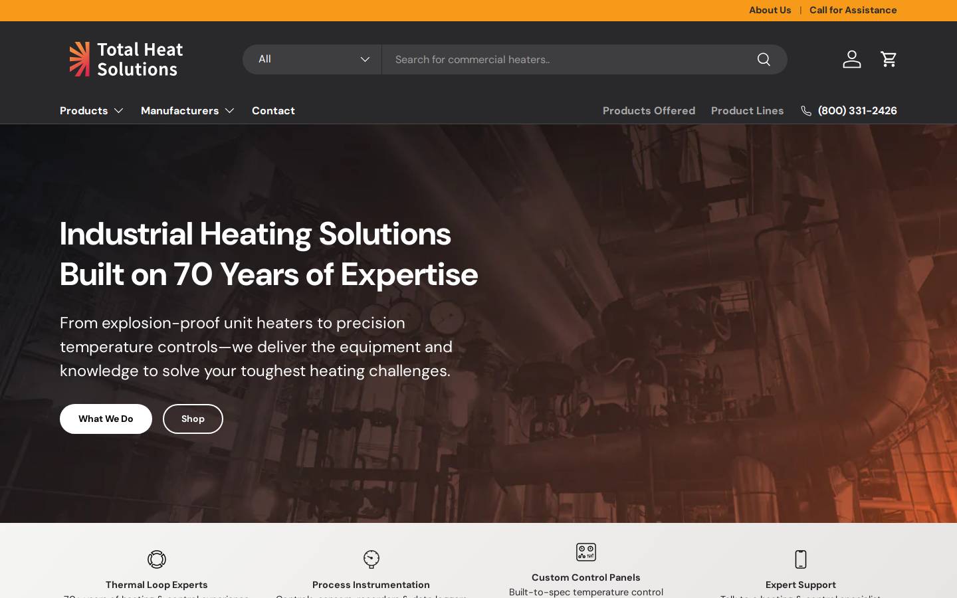
Task: Click Call for Assistance link
Action: coord(853,10)
